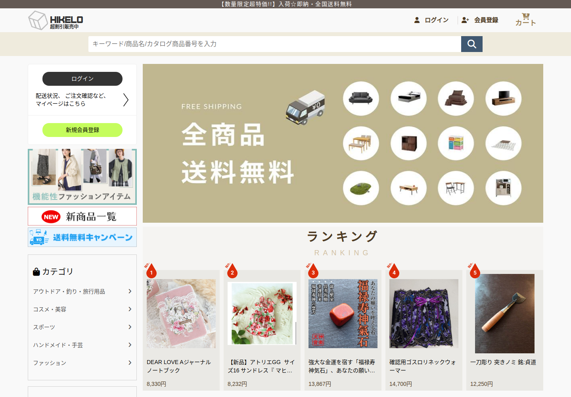Screen dimensions: 571x397
Task: Expand コスメ・美容 category
Action: [x=82, y=309]
